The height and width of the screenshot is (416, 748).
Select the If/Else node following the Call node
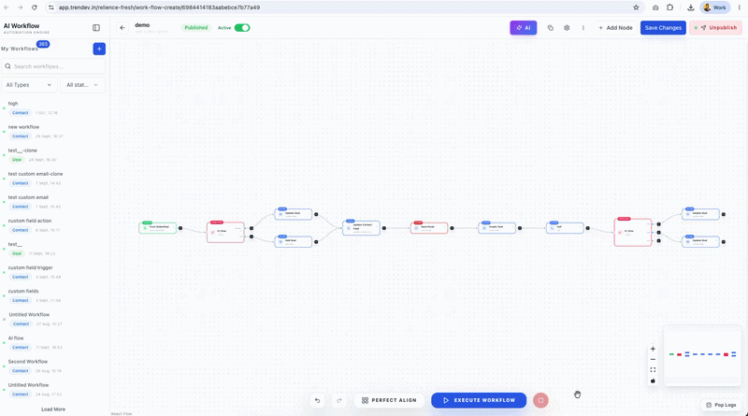pyautogui.click(x=633, y=233)
